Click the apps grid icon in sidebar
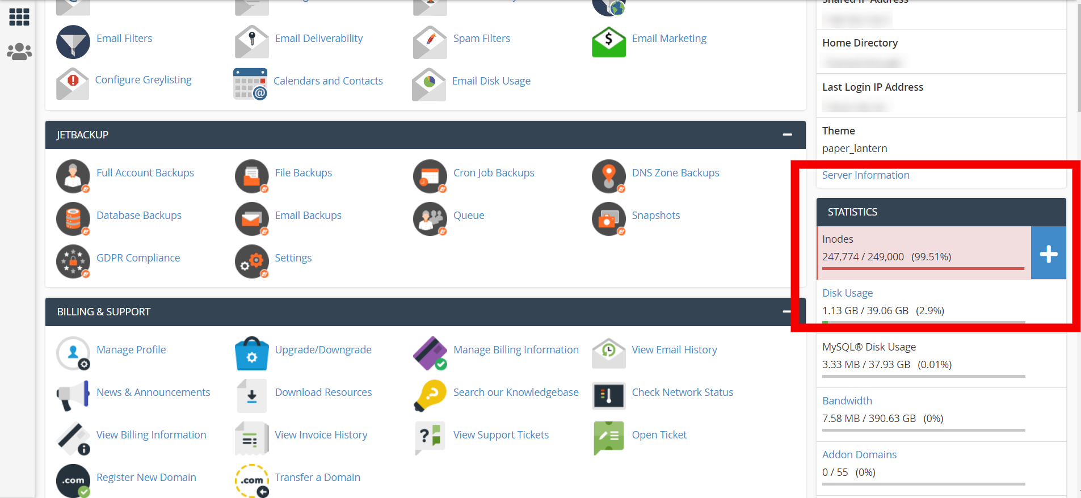 tap(19, 17)
